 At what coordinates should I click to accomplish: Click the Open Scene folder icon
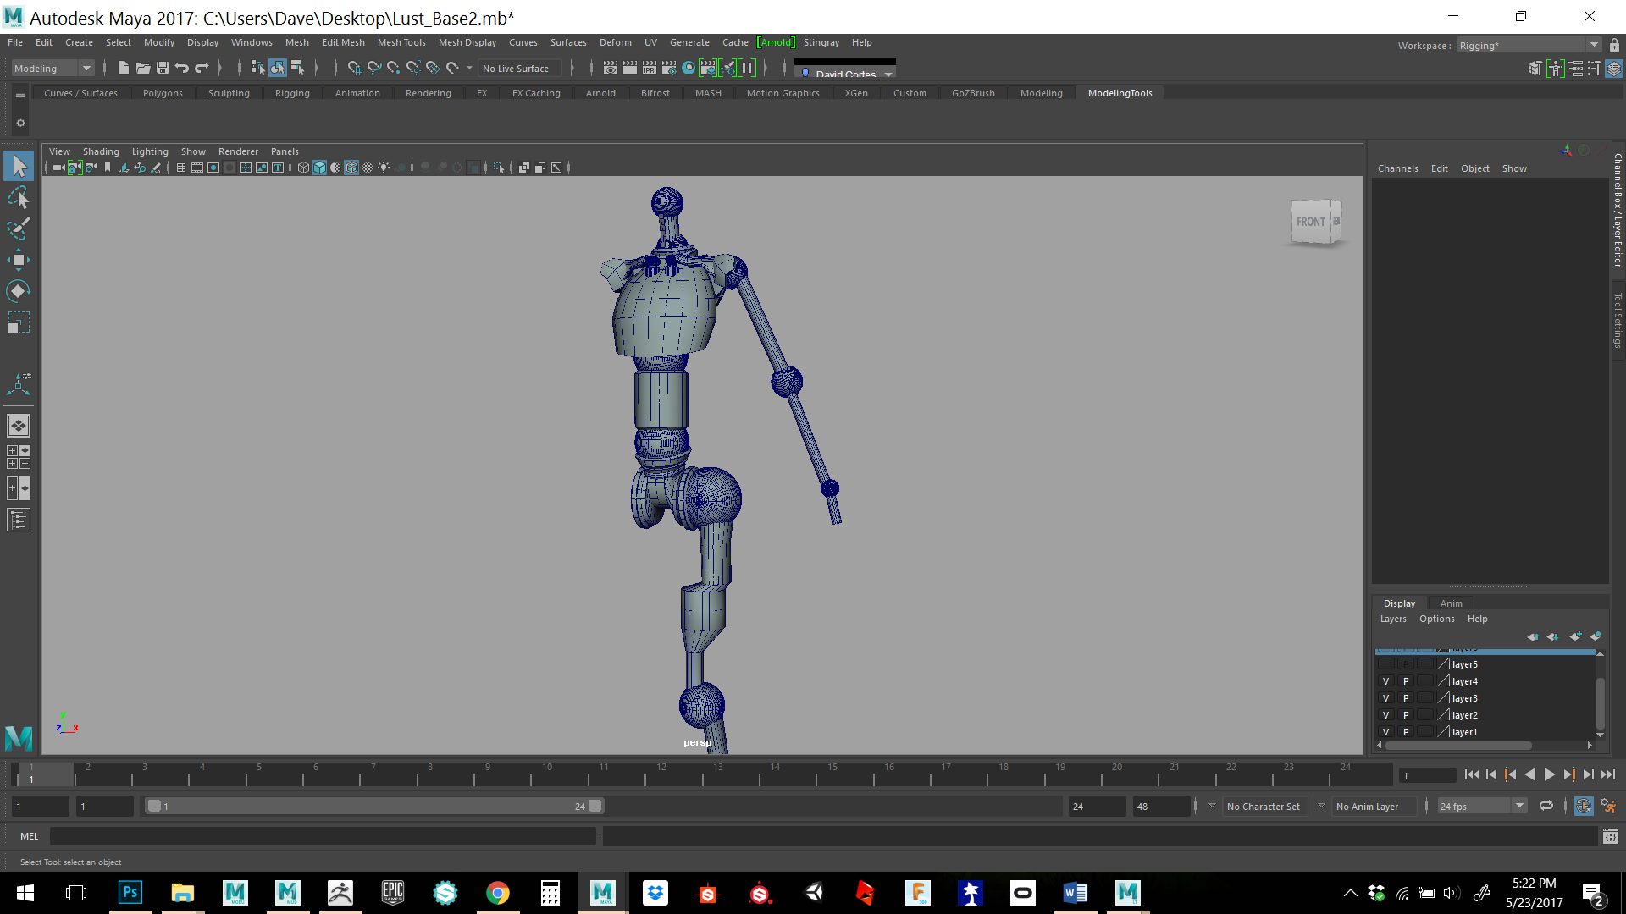(143, 68)
